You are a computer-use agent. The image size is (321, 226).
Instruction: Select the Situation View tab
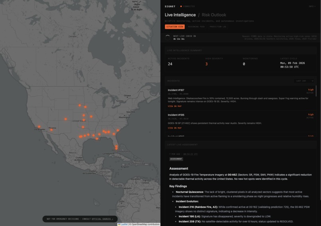[x=174, y=27]
